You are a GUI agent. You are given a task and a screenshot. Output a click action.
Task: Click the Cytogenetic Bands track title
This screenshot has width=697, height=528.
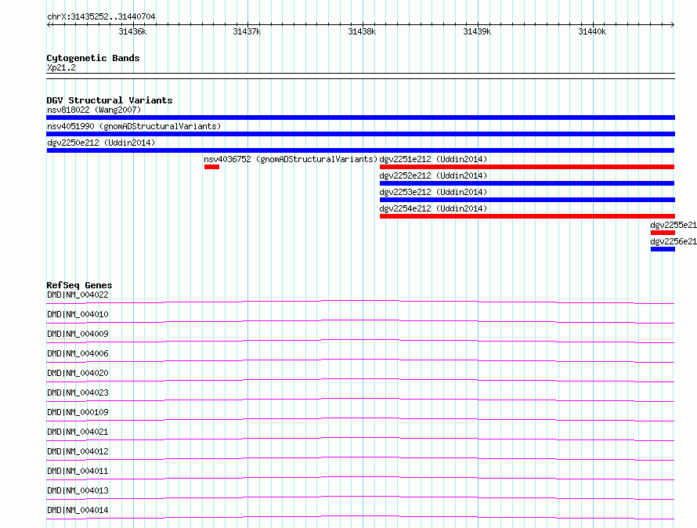tap(93, 58)
